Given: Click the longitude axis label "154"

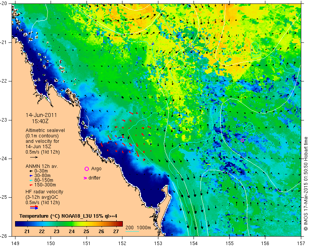Looking at the screenshot, I should pyautogui.click(x=194, y=244).
